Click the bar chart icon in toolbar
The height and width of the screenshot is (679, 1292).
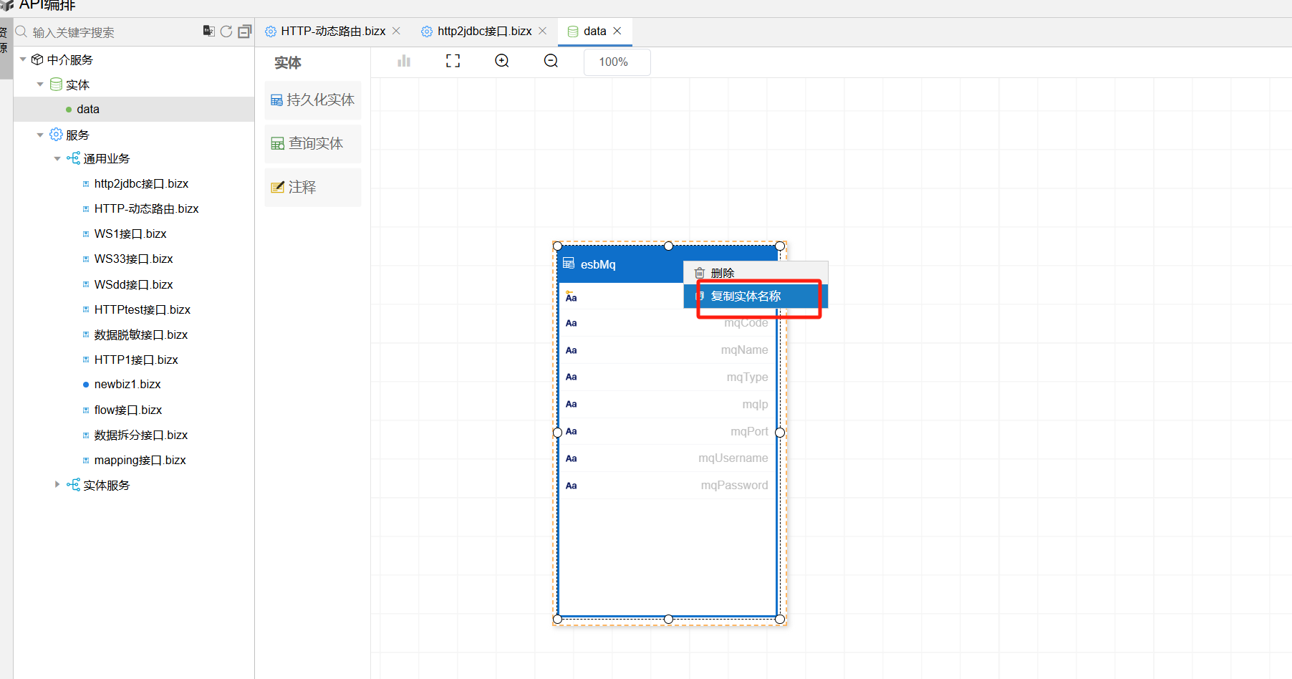404,61
